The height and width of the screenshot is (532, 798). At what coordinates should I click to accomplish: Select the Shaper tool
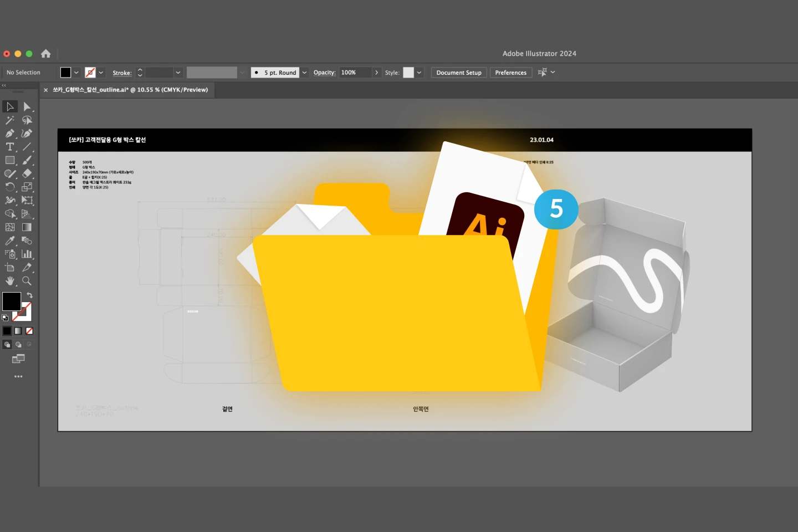pos(10,173)
